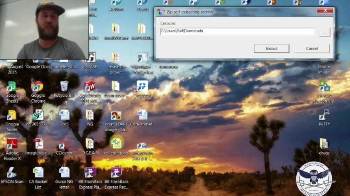The image size is (350, 196).
Task: Select the college goals document icon
Action: (116, 144)
